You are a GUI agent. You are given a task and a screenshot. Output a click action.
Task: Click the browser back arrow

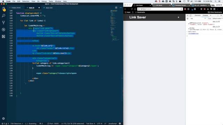click(125, 9)
